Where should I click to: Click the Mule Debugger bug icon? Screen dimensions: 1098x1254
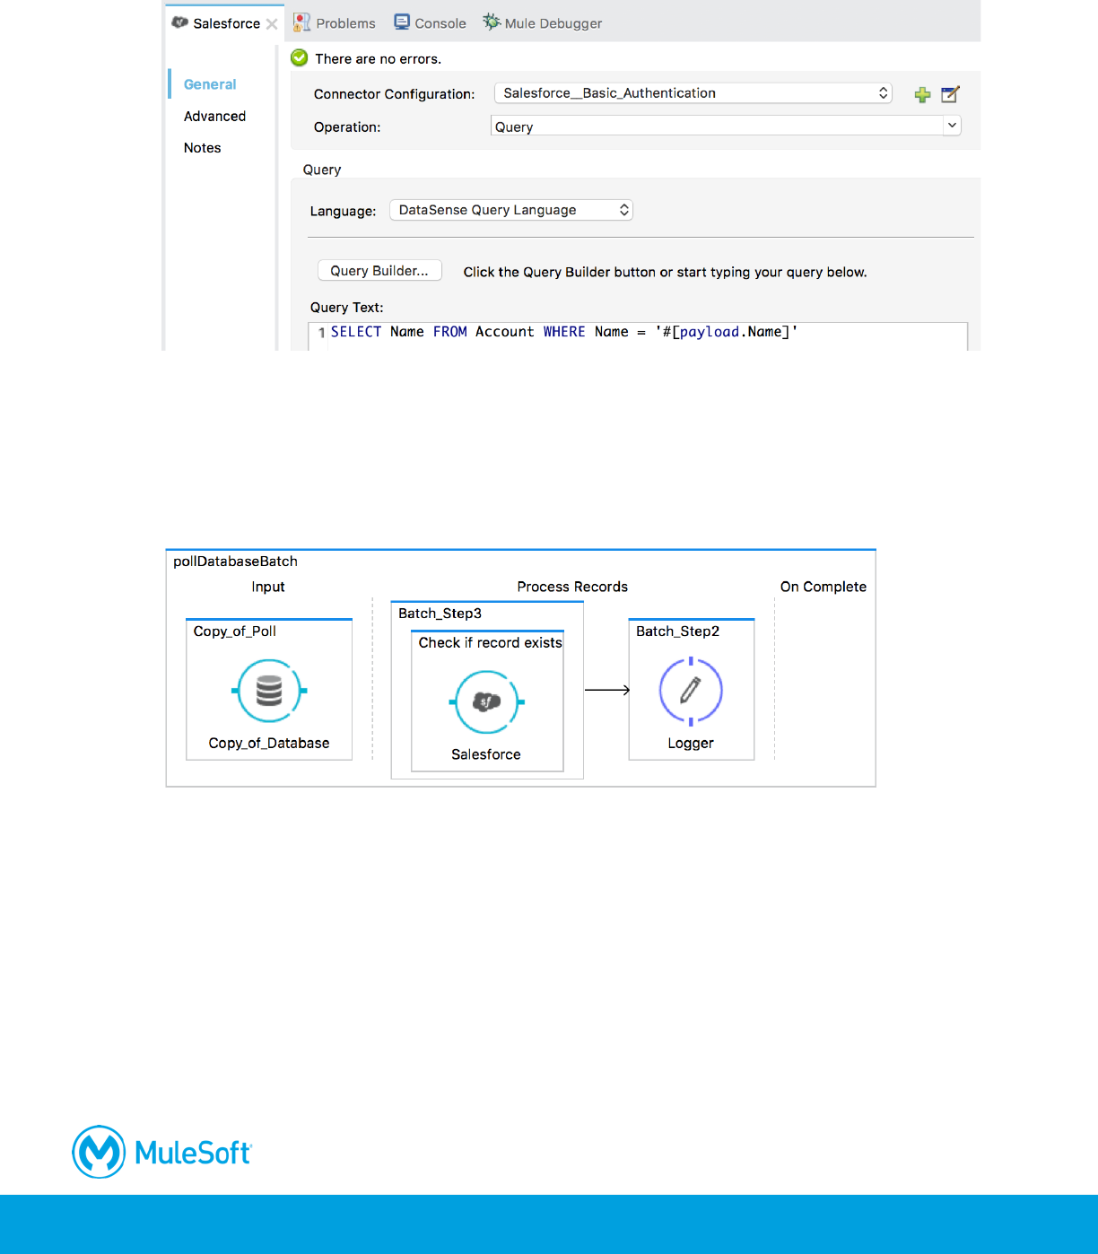point(492,22)
